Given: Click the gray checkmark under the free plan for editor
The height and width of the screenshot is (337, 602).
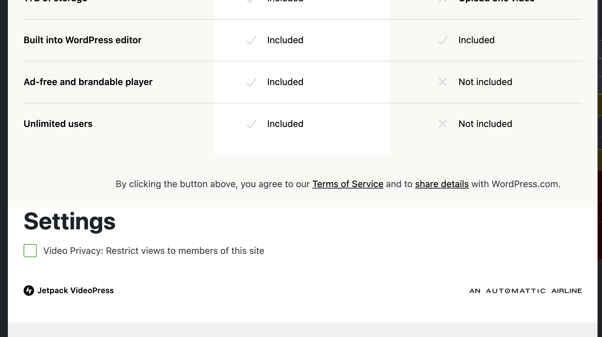Looking at the screenshot, I should point(443,41).
